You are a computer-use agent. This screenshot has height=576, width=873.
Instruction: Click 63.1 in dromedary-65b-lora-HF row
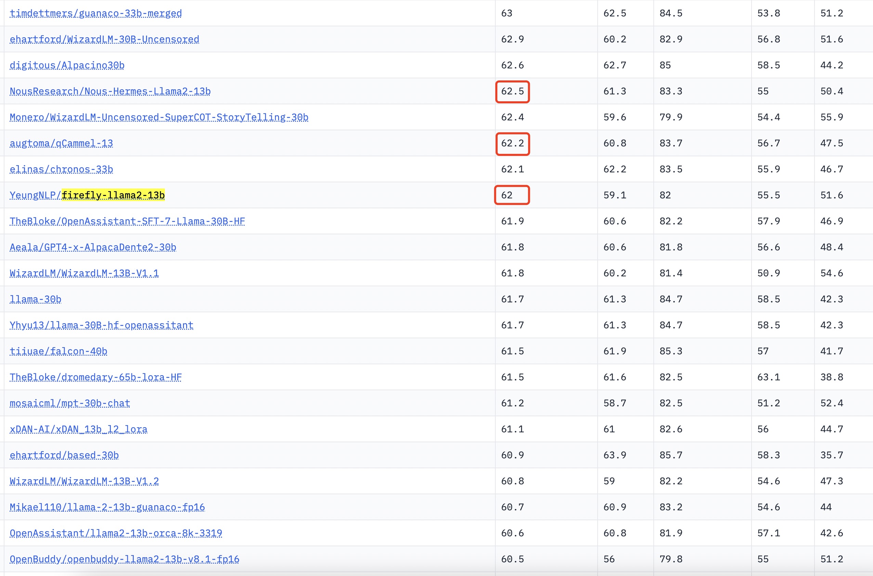[x=769, y=377]
